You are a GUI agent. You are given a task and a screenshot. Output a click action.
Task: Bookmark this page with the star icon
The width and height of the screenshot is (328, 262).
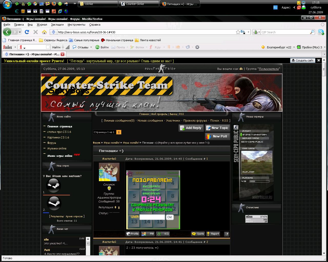click(238, 32)
